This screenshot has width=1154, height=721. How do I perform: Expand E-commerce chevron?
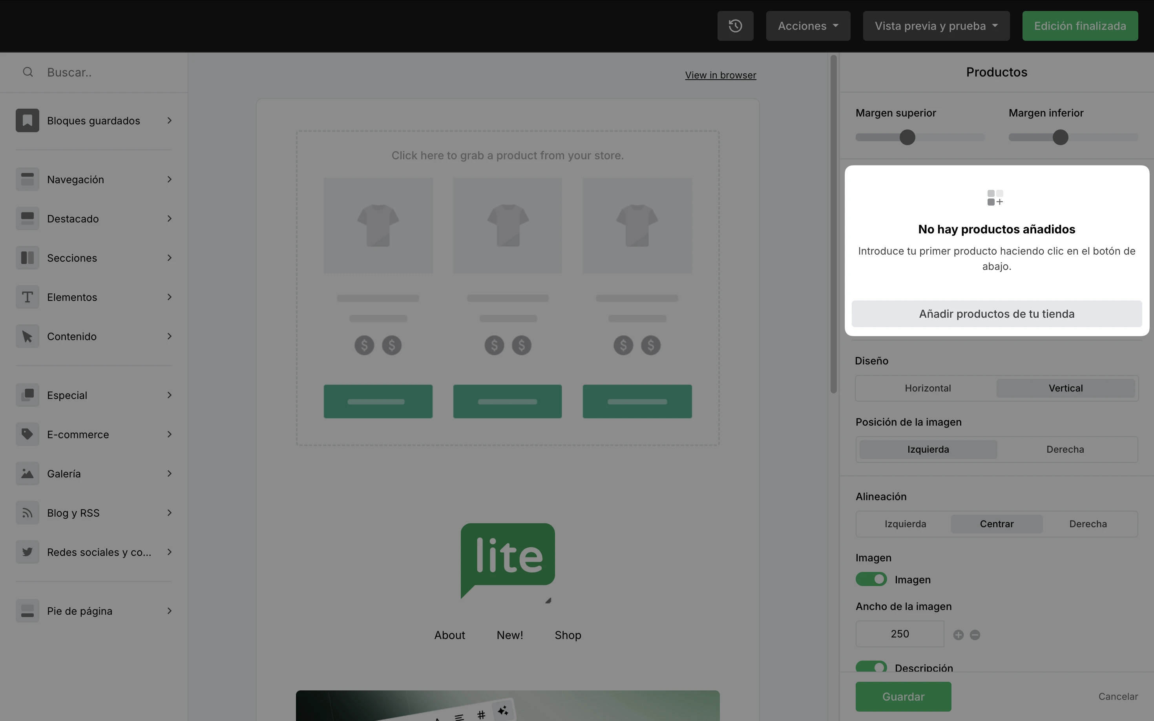click(169, 434)
